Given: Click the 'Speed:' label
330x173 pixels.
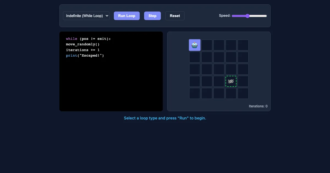Looking at the screenshot, I should 225,16.
